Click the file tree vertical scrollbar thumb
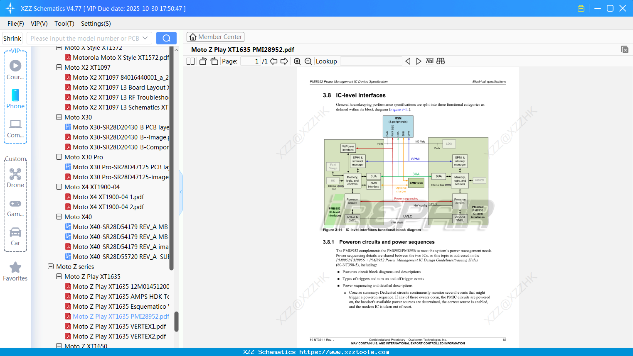Image resolution: width=633 pixels, height=356 pixels. click(176, 322)
